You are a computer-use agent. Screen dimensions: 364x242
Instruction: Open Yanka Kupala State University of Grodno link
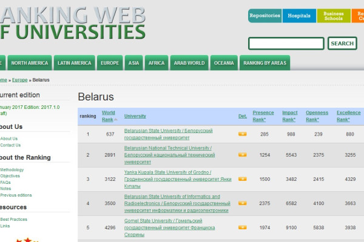click(178, 179)
